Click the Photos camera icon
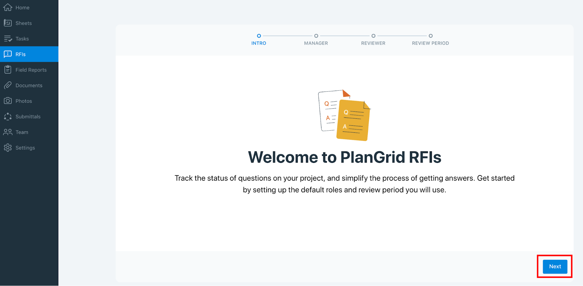The height and width of the screenshot is (286, 583). point(8,101)
